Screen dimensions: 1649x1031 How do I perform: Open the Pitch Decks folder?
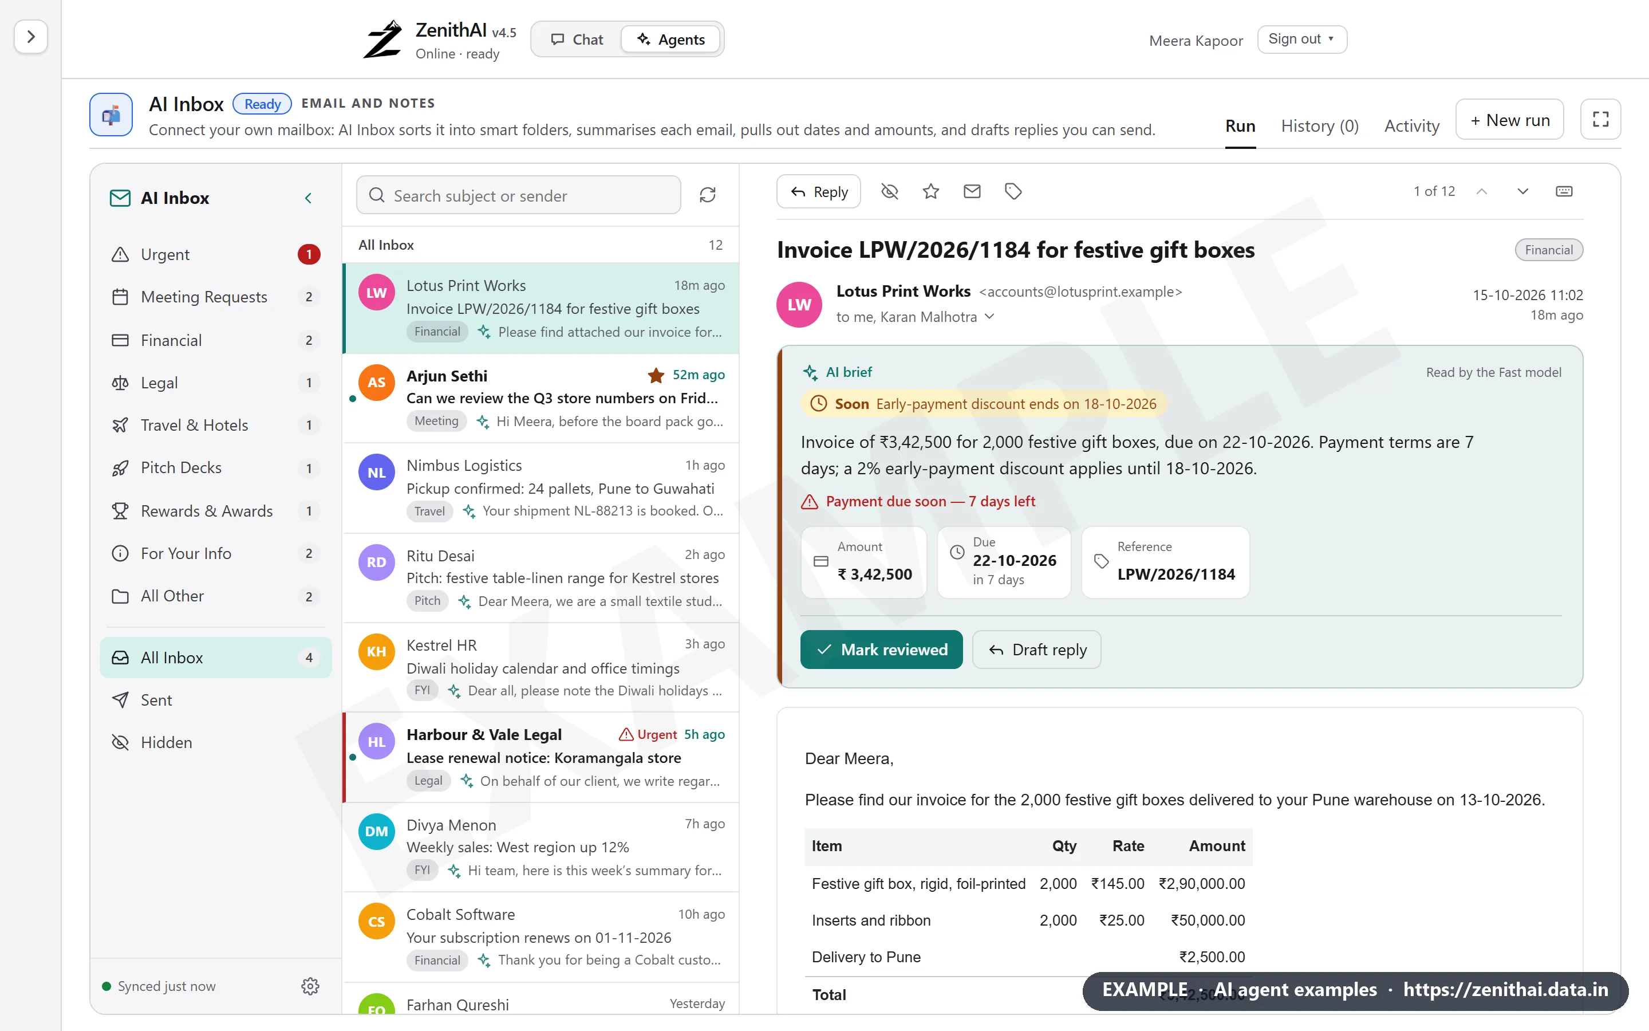[216, 468]
